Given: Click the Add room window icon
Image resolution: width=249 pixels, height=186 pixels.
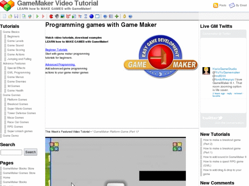Looking at the screenshot, I should pyautogui.click(x=97, y=16).
